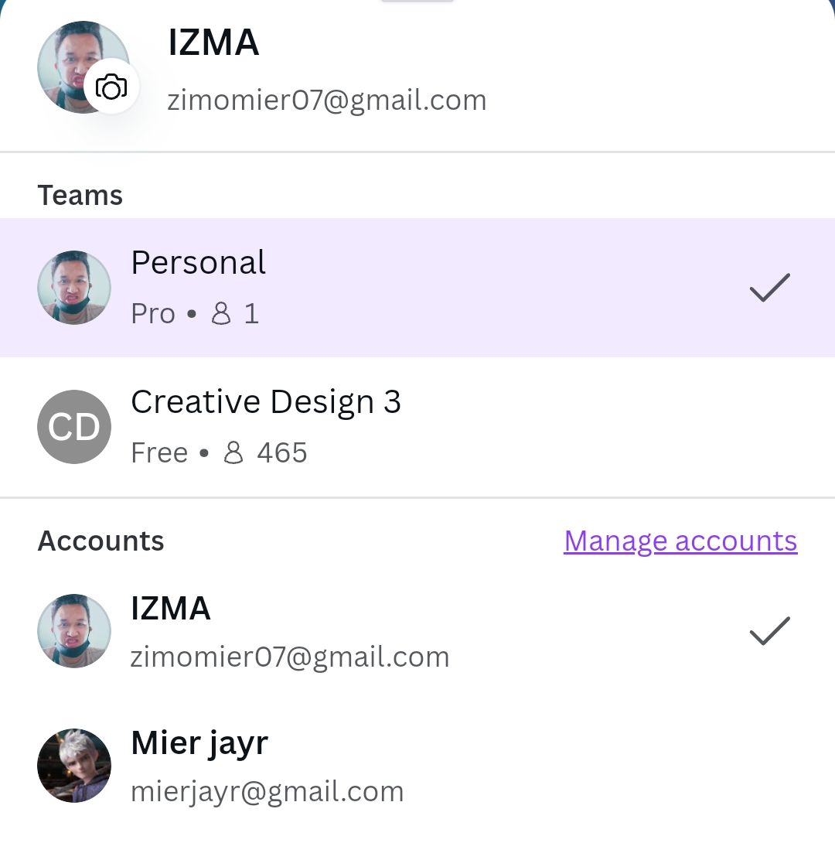Click the checkmark beside IZMA account
Screen dimensions: 835x860
coord(769,631)
